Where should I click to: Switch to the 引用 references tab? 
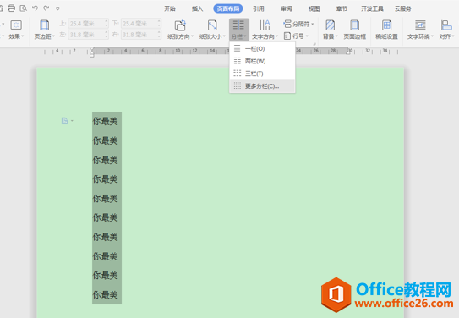tap(259, 8)
